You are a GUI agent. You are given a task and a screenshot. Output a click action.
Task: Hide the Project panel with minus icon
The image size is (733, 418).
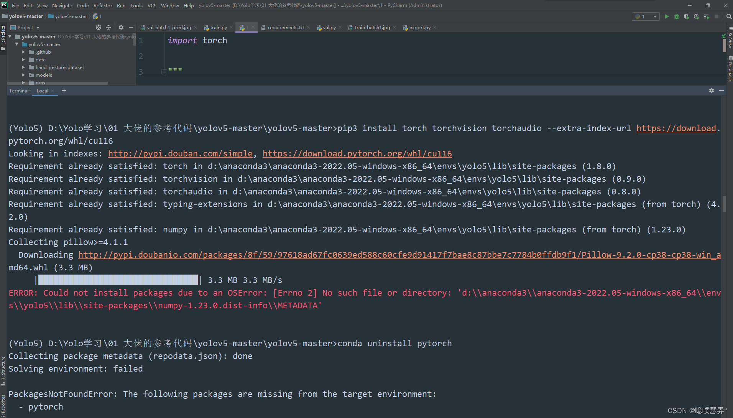(131, 27)
